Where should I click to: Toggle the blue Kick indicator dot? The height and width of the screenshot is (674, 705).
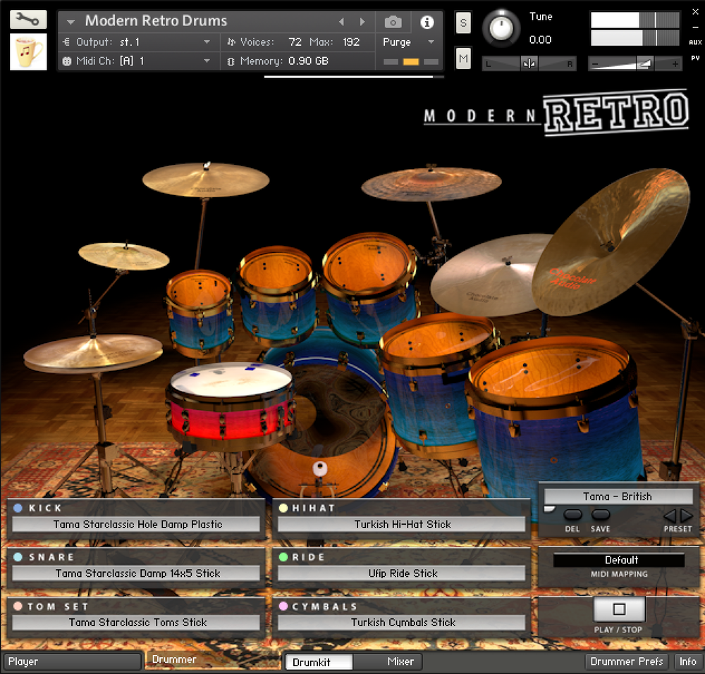18,508
